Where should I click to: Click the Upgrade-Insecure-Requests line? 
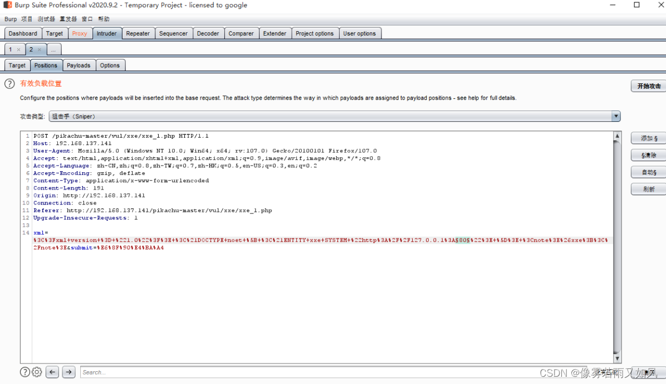[85, 218]
